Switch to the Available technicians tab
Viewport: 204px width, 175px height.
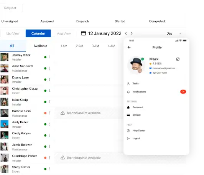[x=40, y=46]
